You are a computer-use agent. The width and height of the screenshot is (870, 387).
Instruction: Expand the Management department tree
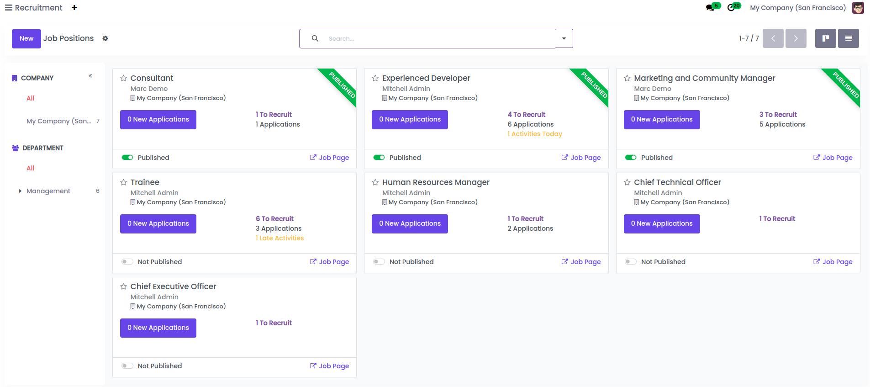[20, 191]
